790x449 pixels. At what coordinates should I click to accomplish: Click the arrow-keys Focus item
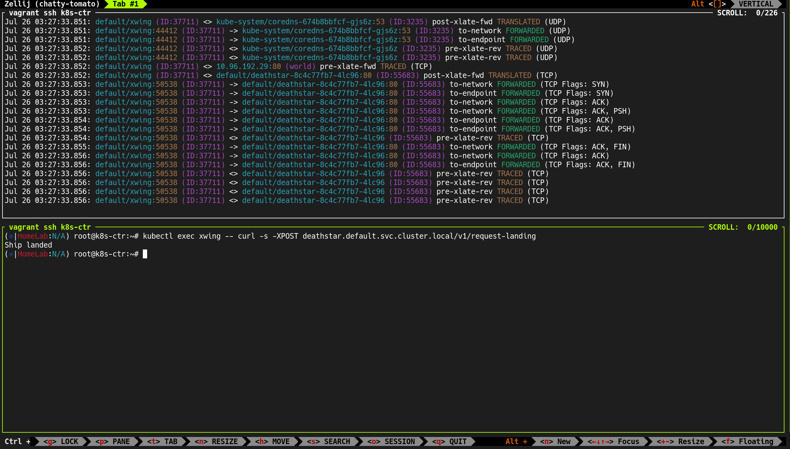613,441
